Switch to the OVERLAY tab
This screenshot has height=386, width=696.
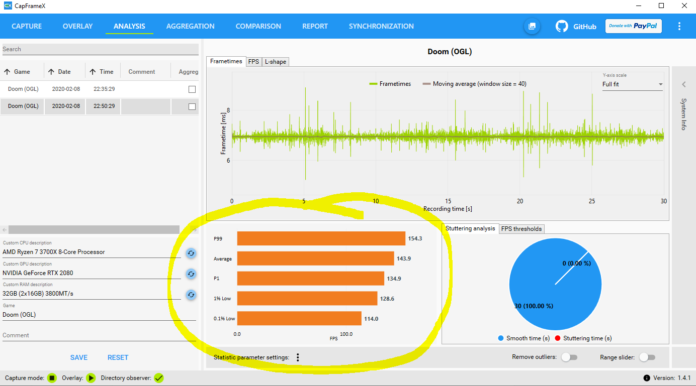(77, 26)
